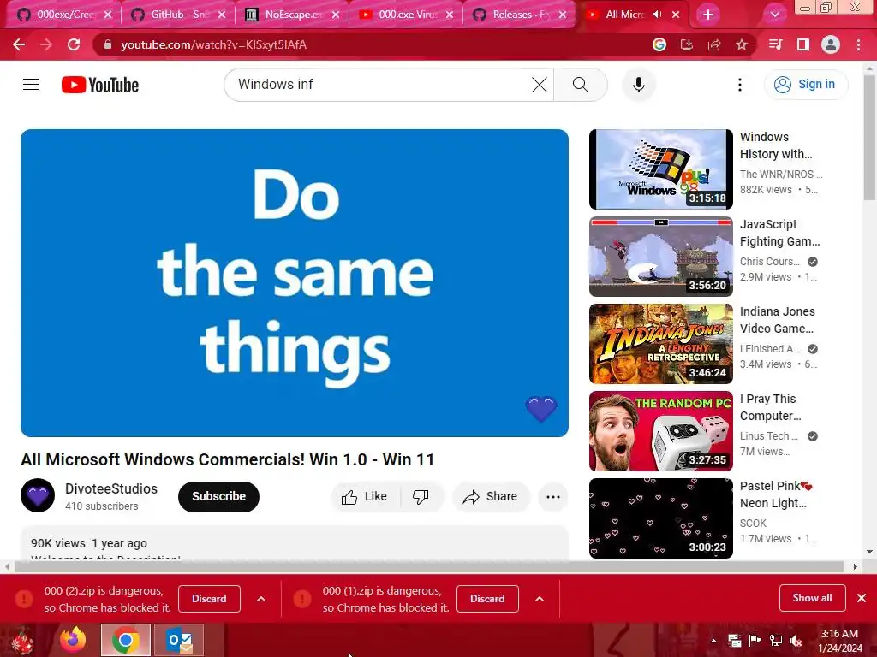Click the Chrome taskbar icon
The image size is (877, 657).
(125, 640)
